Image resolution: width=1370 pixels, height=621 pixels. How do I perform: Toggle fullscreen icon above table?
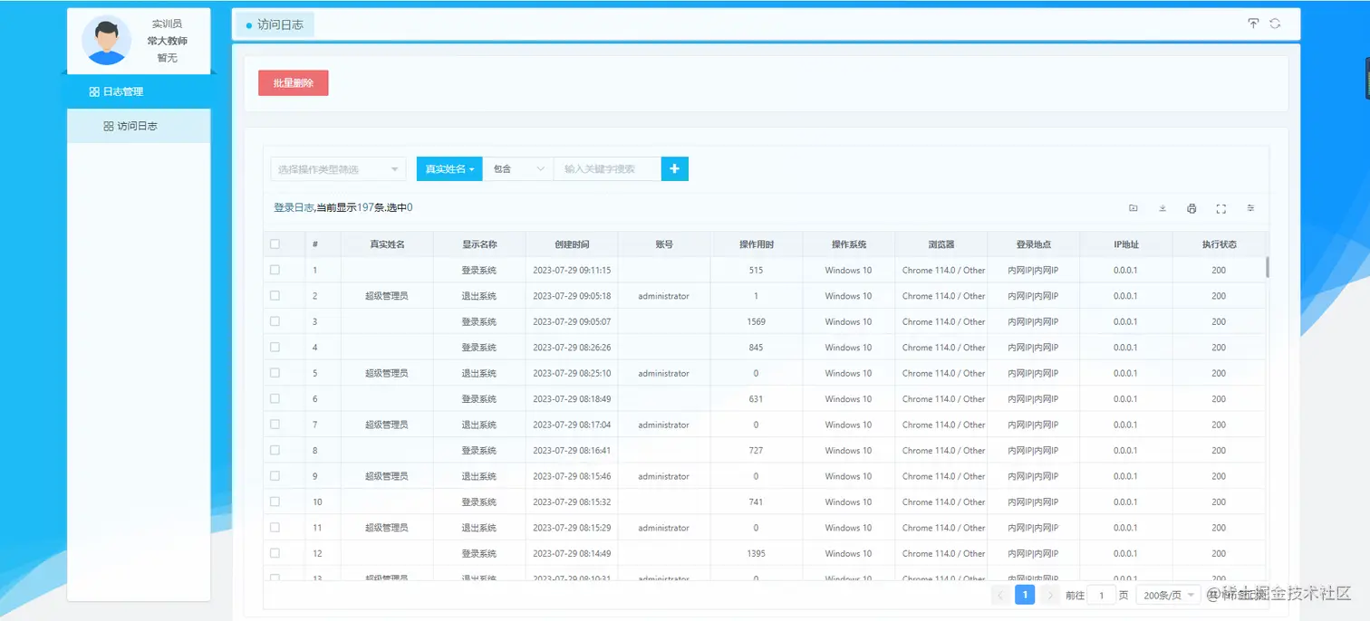[x=1220, y=208]
